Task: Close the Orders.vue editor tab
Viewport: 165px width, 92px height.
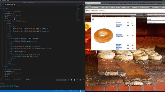Action: coord(14,5)
